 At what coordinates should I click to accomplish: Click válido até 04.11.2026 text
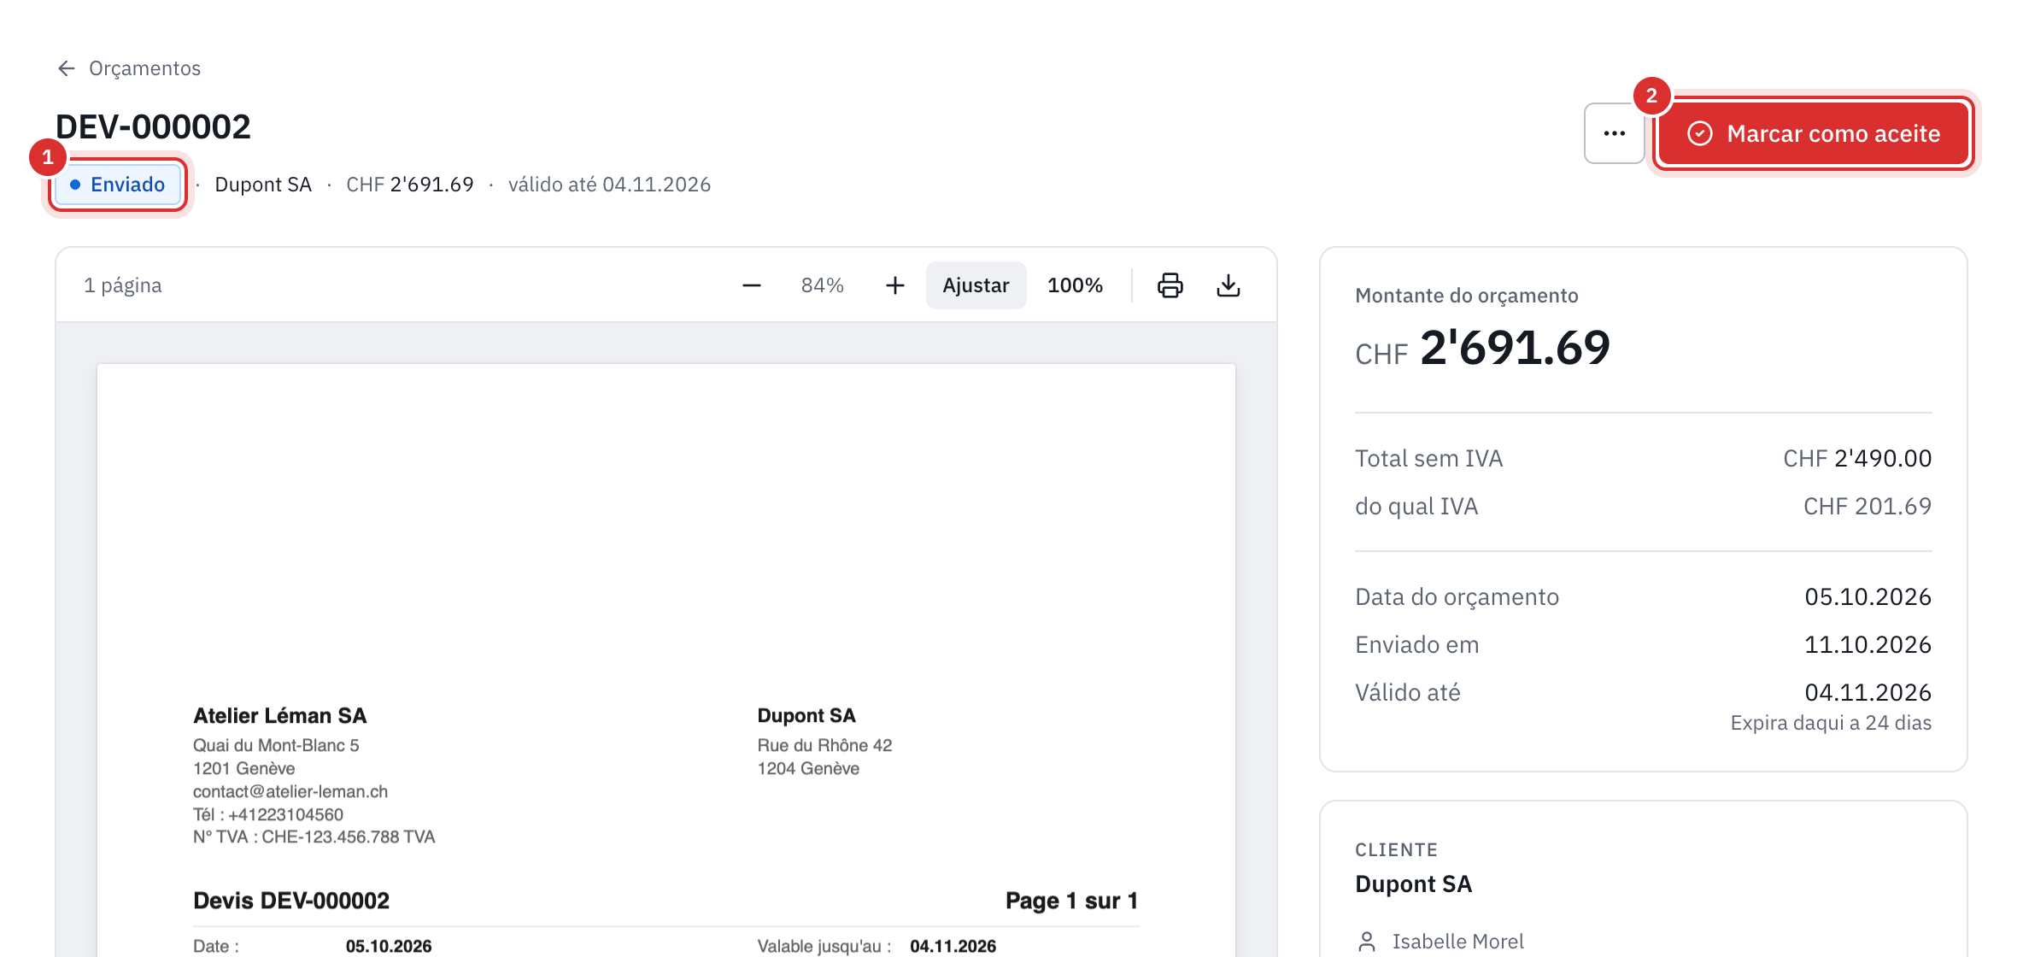tap(609, 185)
